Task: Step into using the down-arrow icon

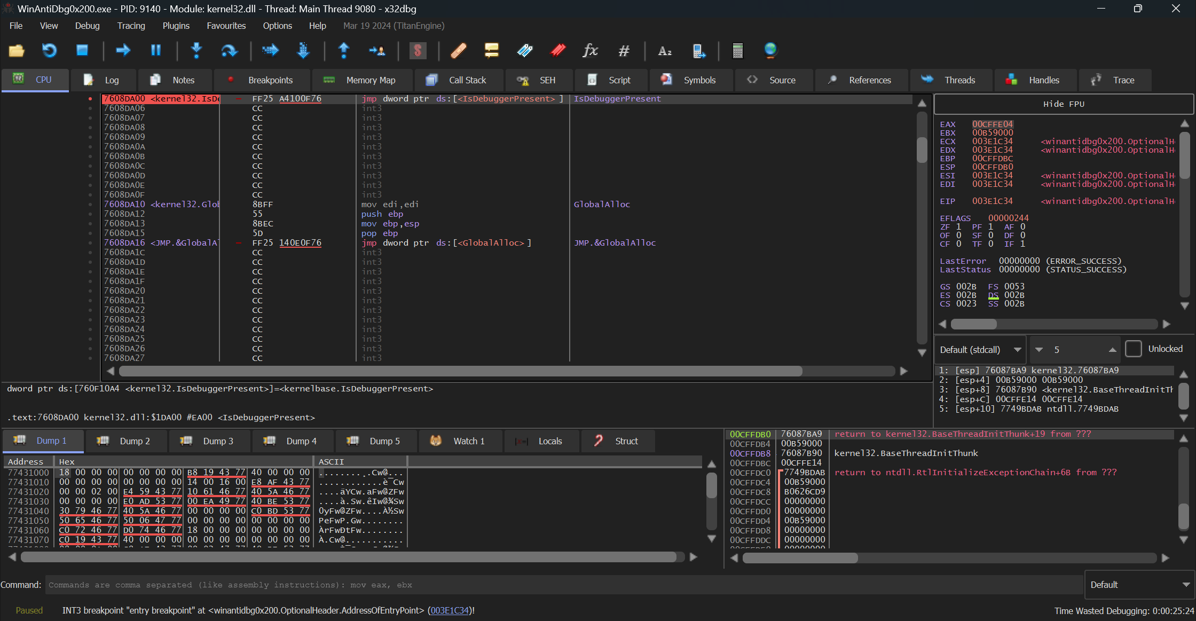Action: tap(196, 51)
